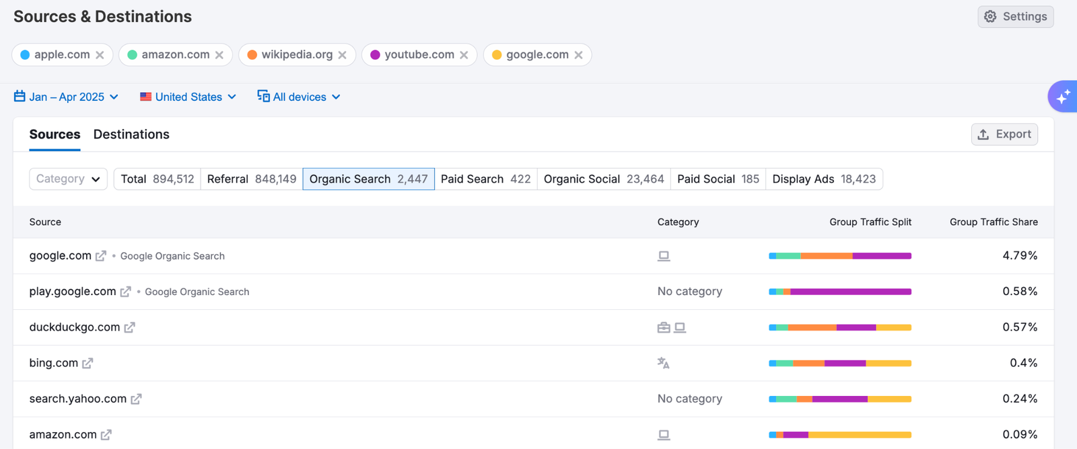Screen dimensions: 1077x449
Task: Open the AI sparkle assistant button
Action: point(1063,97)
